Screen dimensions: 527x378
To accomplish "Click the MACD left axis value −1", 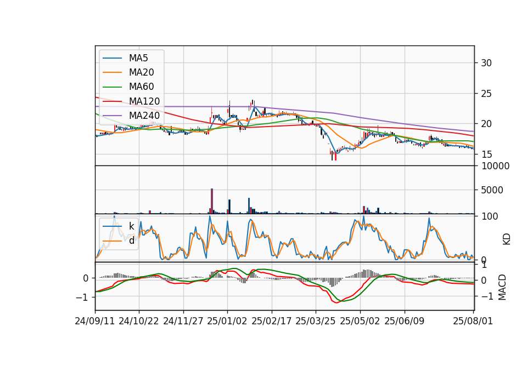I will point(82,297).
